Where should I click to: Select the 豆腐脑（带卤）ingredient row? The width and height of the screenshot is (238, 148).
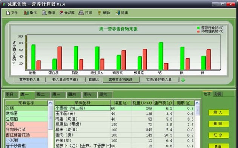pos(125,124)
